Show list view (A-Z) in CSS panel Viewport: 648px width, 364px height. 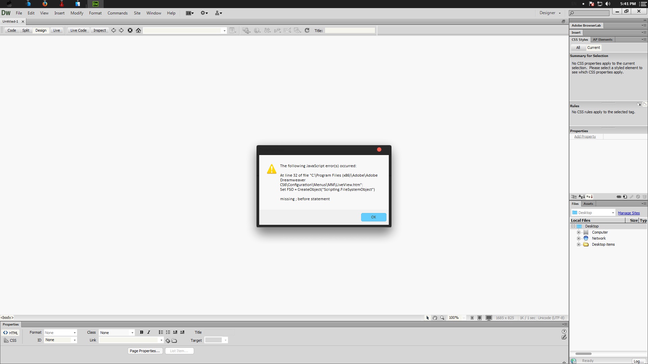pyautogui.click(x=582, y=197)
